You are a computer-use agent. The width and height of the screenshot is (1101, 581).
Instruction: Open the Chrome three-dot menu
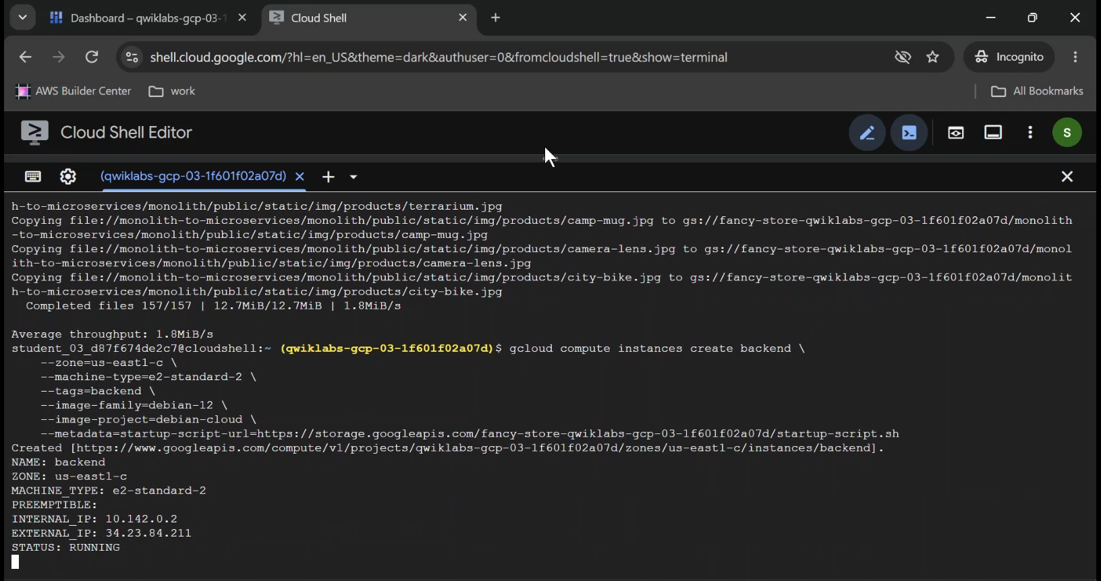[1075, 57]
